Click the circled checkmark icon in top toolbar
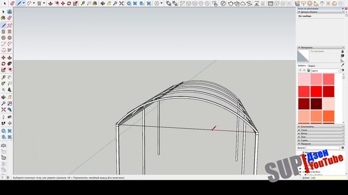 point(223,3)
